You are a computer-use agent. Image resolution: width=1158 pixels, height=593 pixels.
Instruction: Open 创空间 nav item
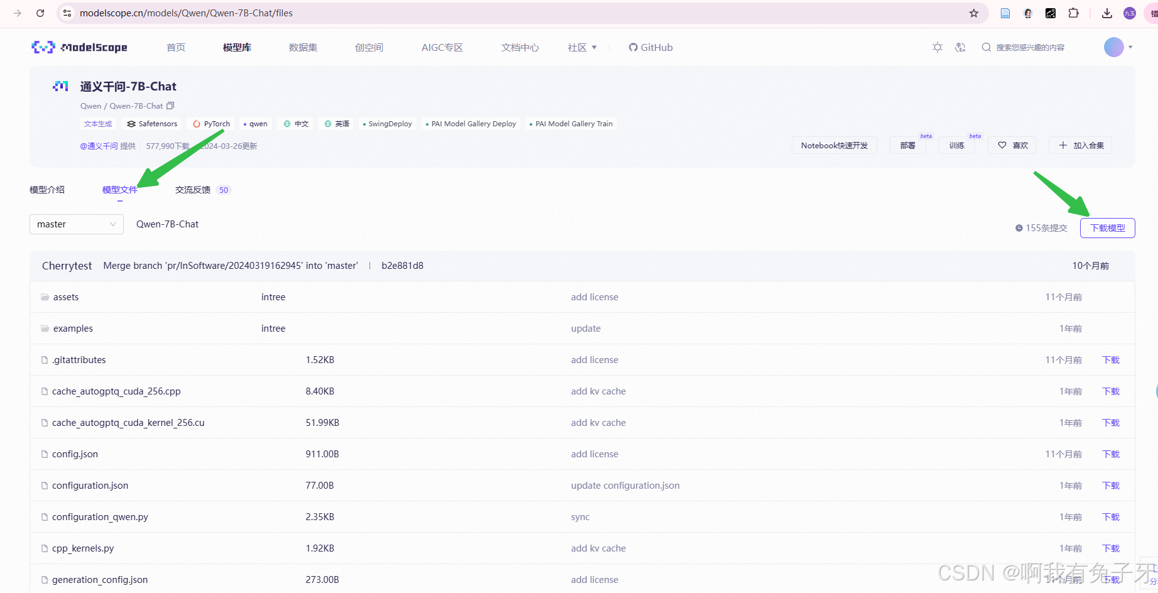click(369, 47)
